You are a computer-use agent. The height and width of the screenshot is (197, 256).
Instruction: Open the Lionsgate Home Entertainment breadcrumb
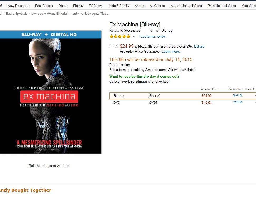(x=54, y=14)
